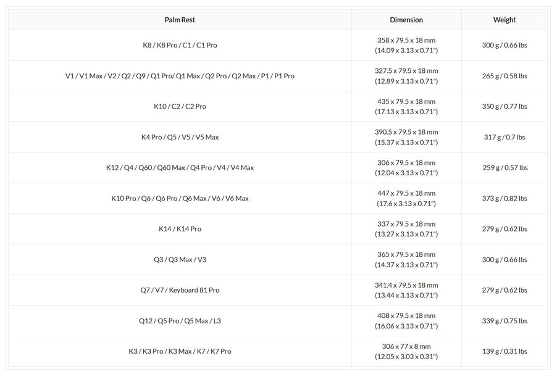Click the 373 g / 0.82 lbs weight
This screenshot has height=374, width=557.
[x=504, y=198]
